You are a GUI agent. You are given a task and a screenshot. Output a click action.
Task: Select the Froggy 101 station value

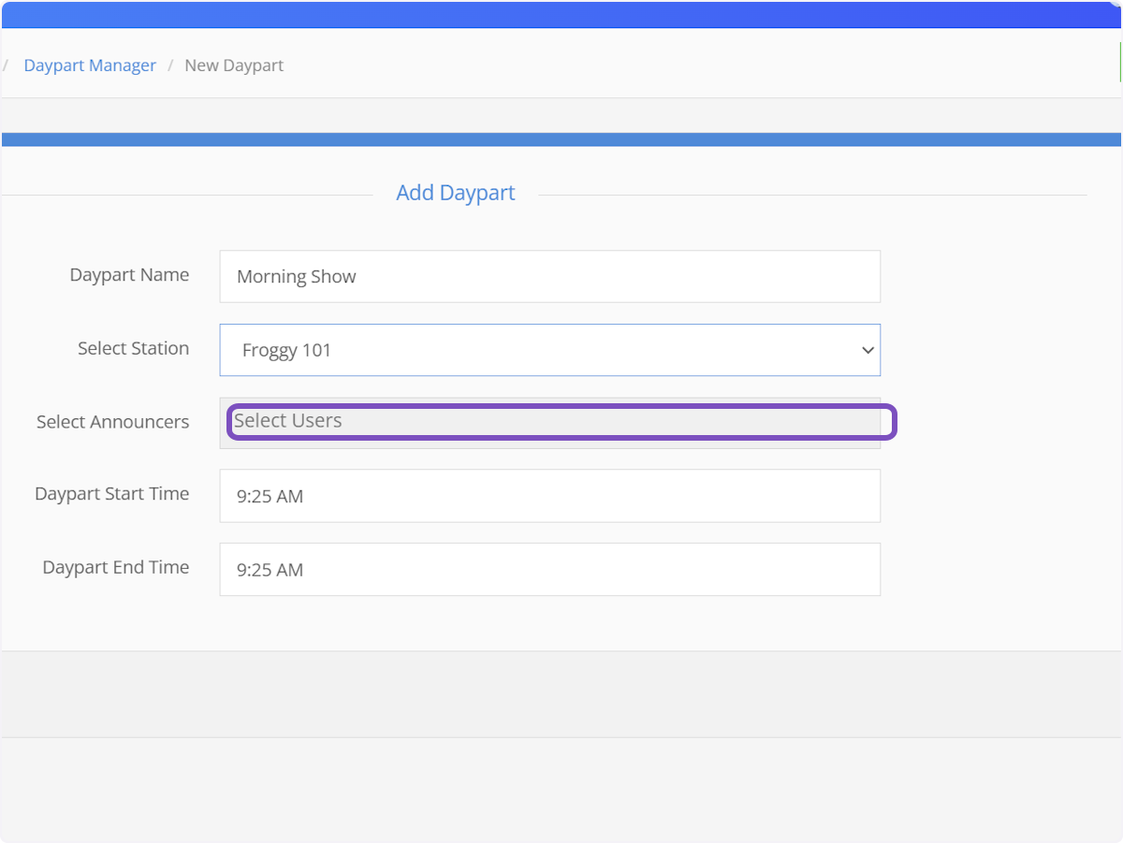286,351
